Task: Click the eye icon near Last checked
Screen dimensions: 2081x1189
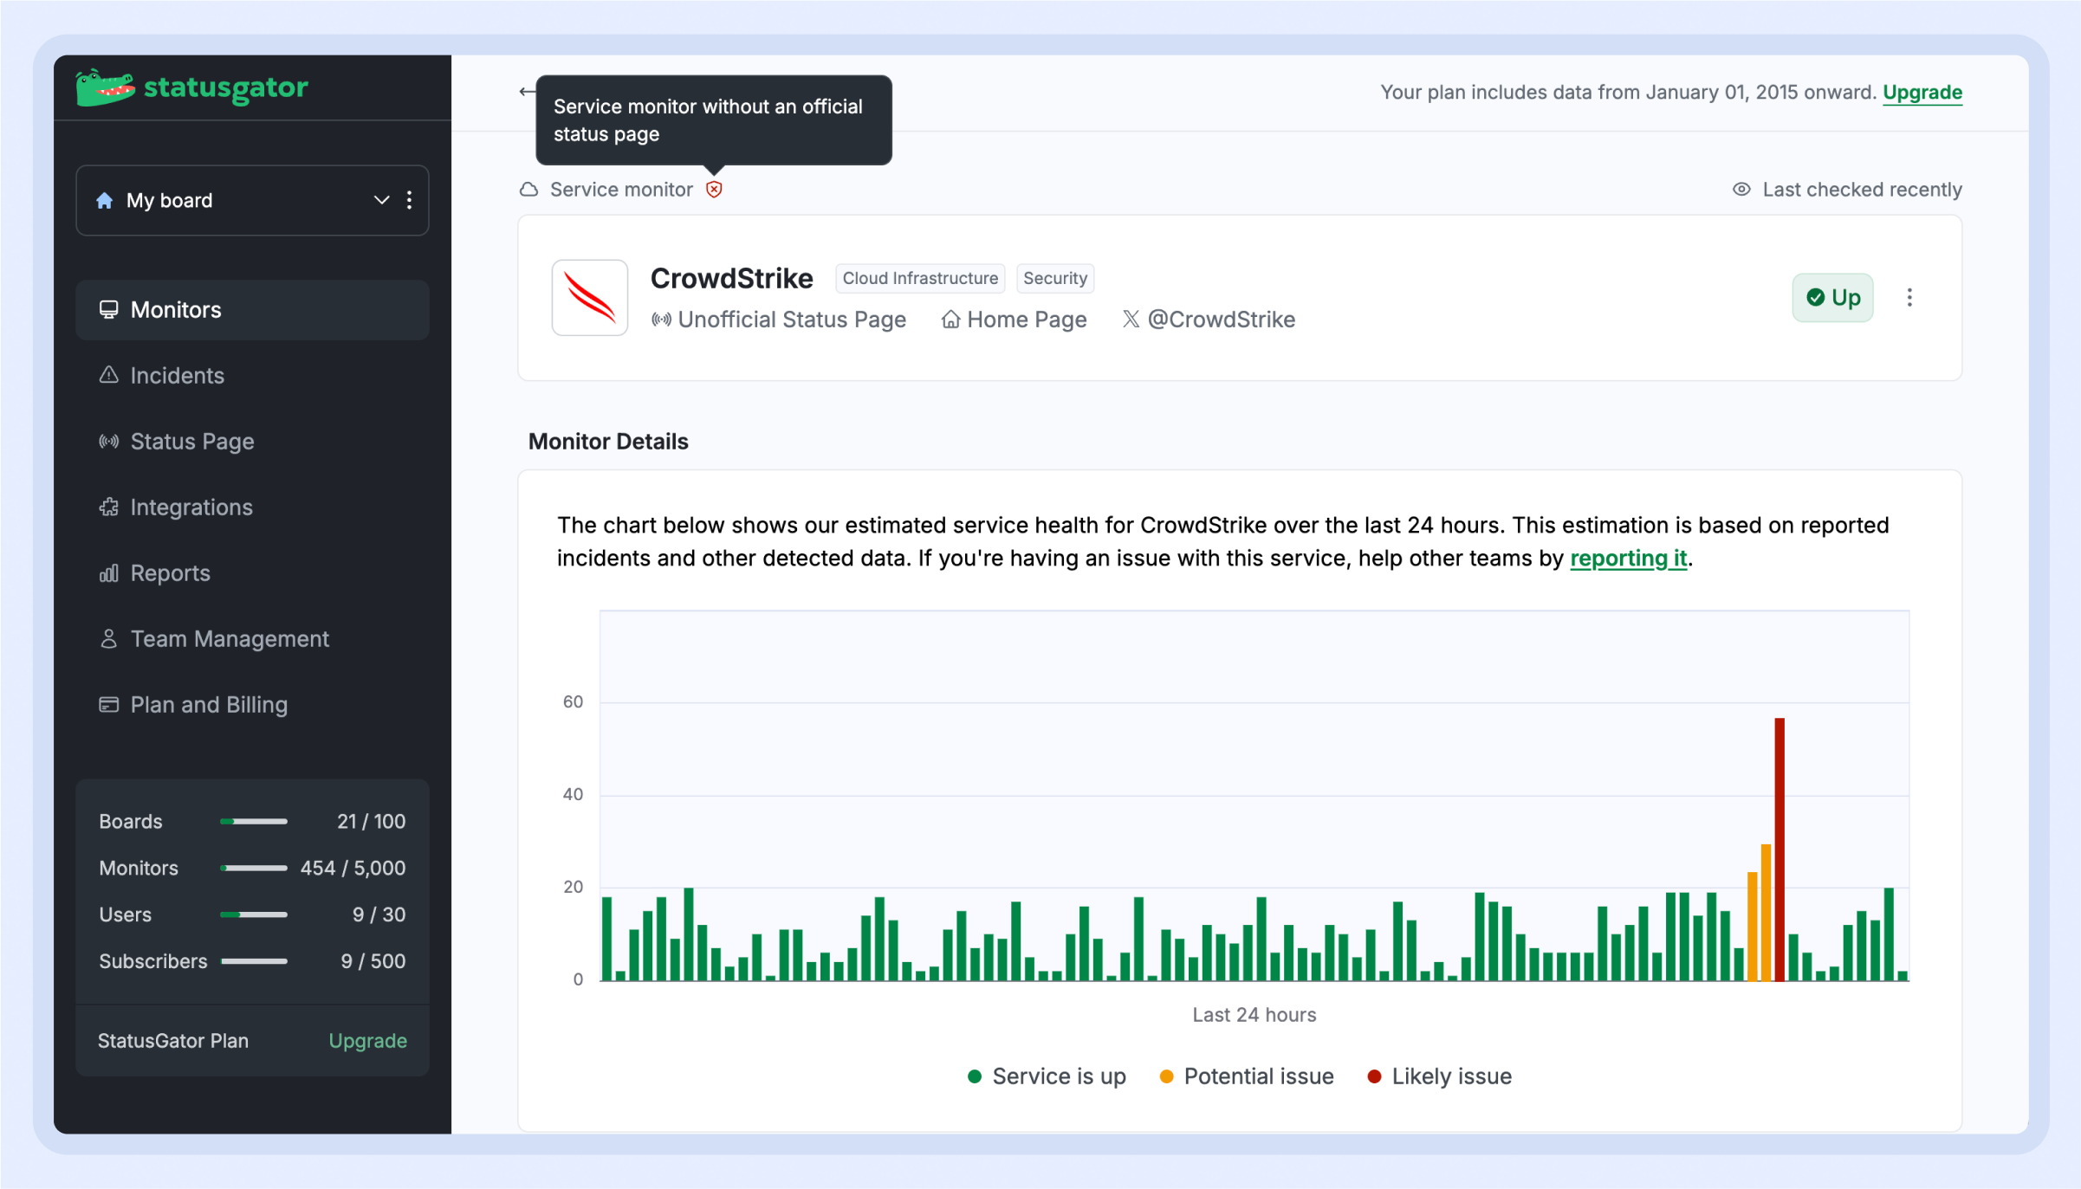Action: [1741, 190]
